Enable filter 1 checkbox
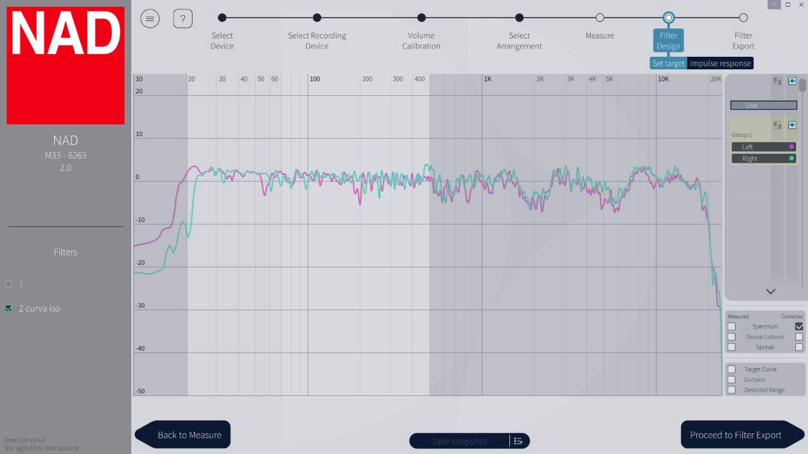Viewport: 808px width, 454px height. coord(8,284)
